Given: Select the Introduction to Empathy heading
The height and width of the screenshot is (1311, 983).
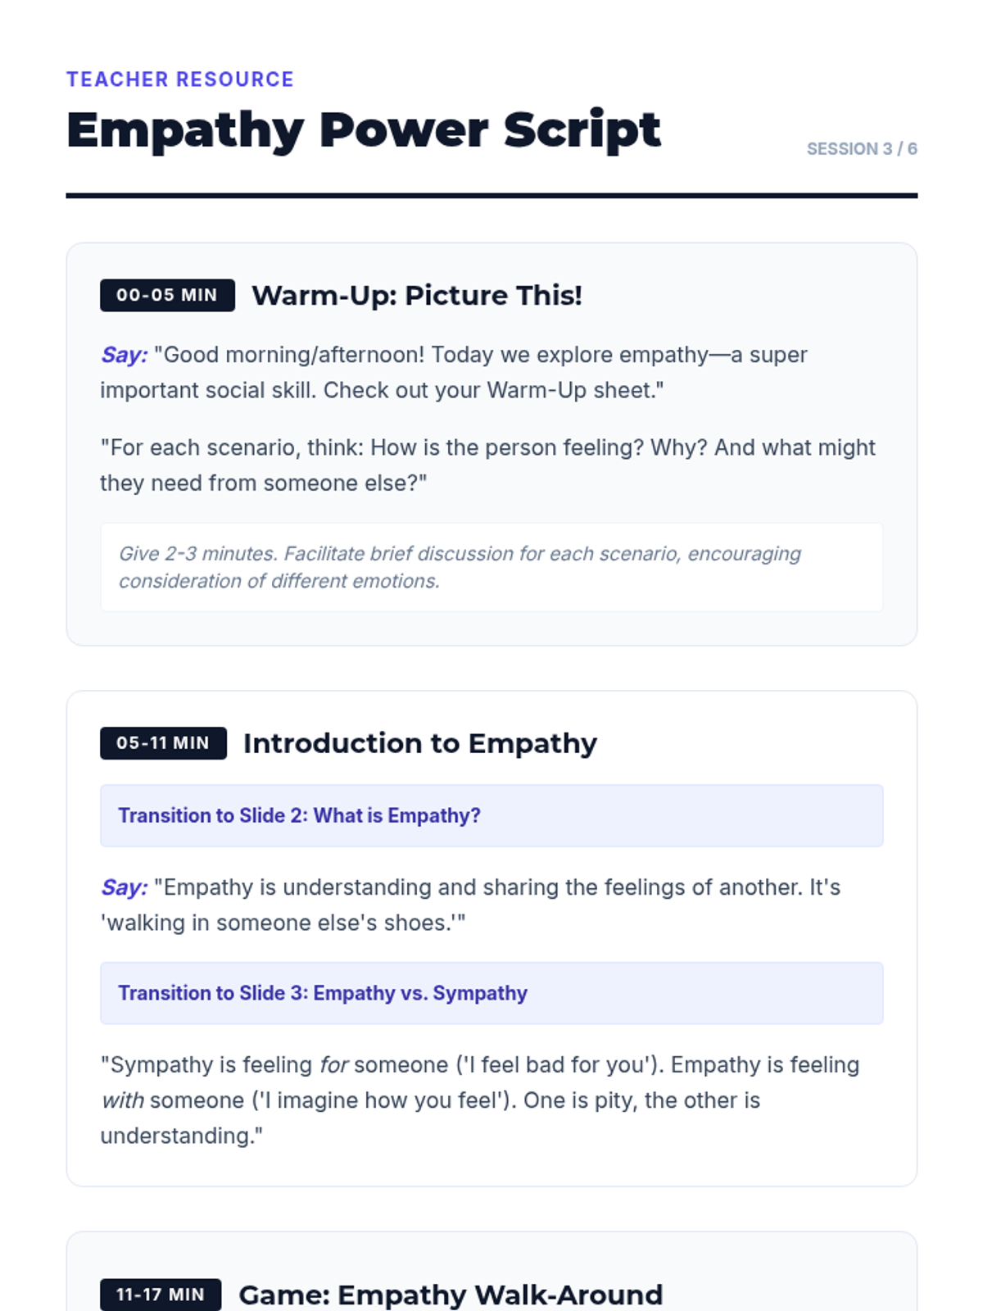Looking at the screenshot, I should (x=420, y=743).
